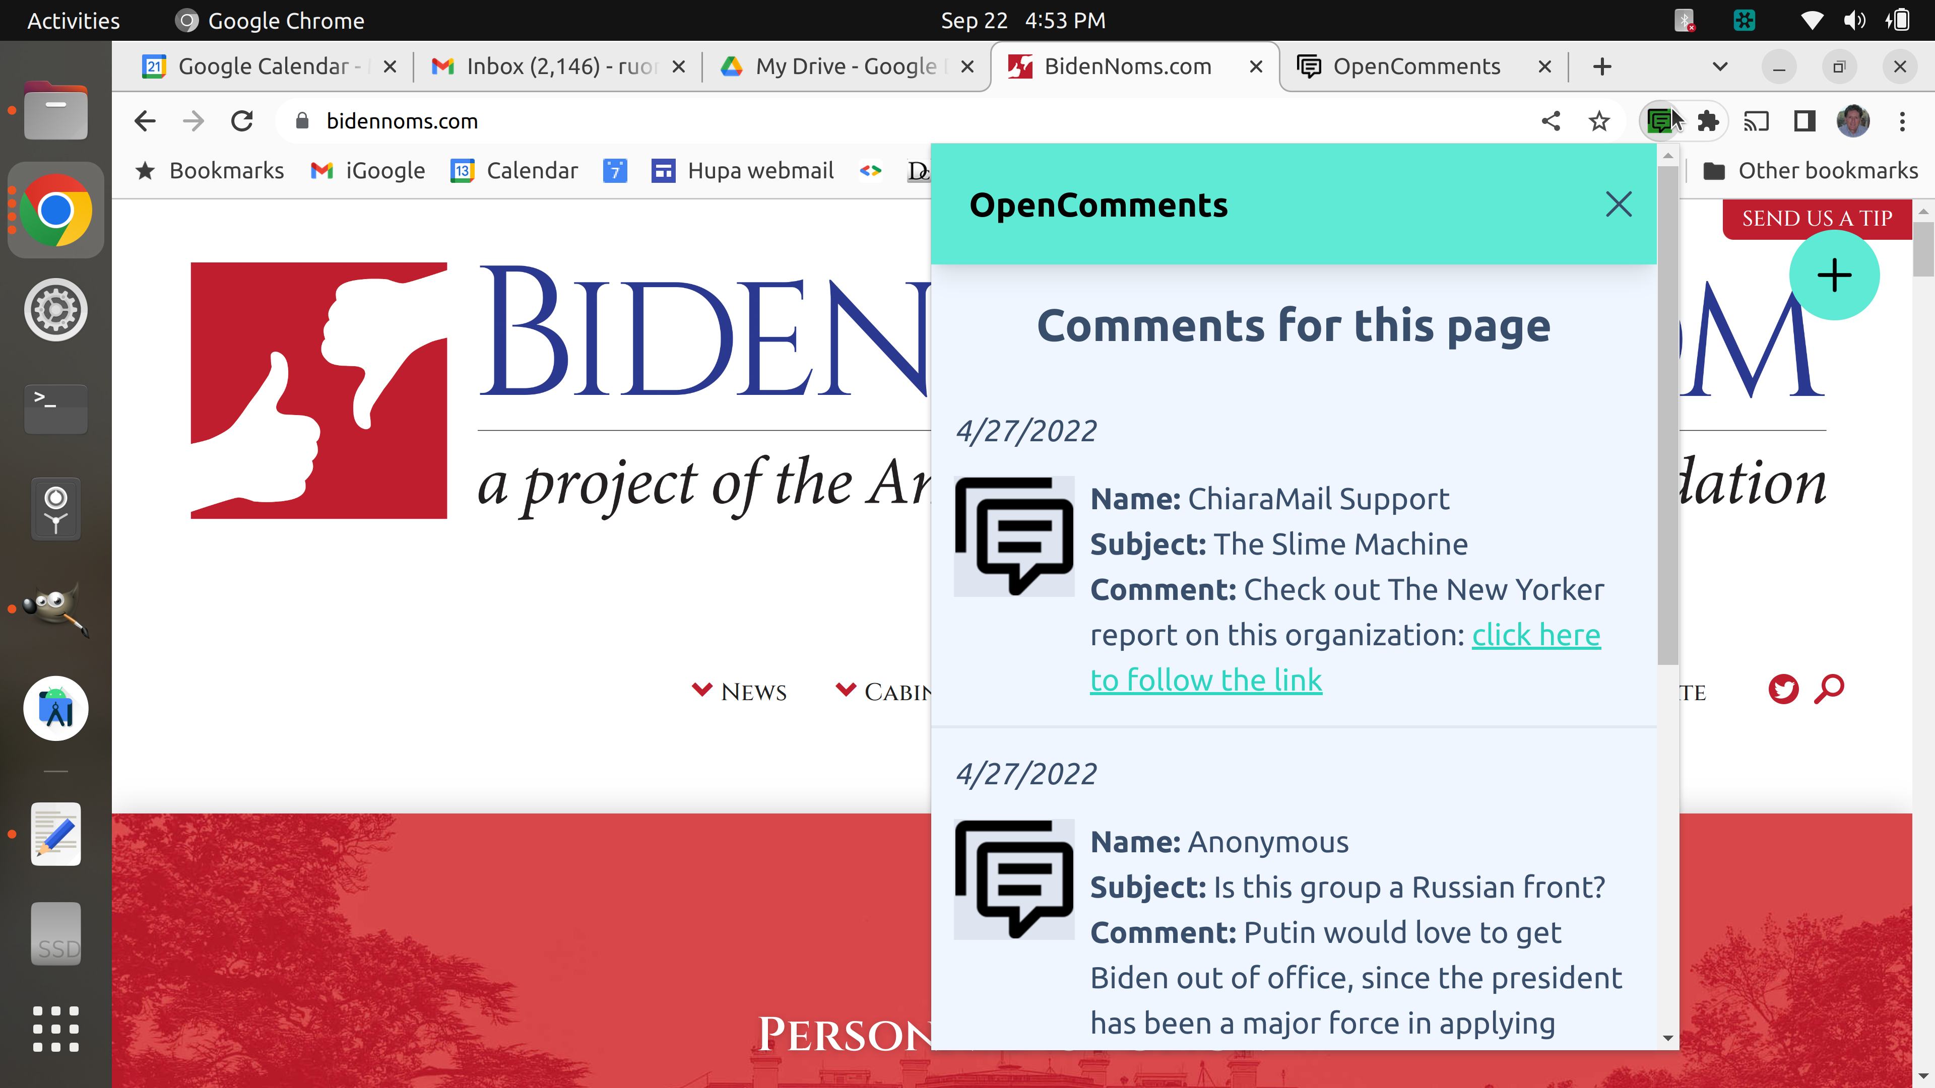
Task: Toggle the Chrome side panel icon
Action: point(1804,121)
